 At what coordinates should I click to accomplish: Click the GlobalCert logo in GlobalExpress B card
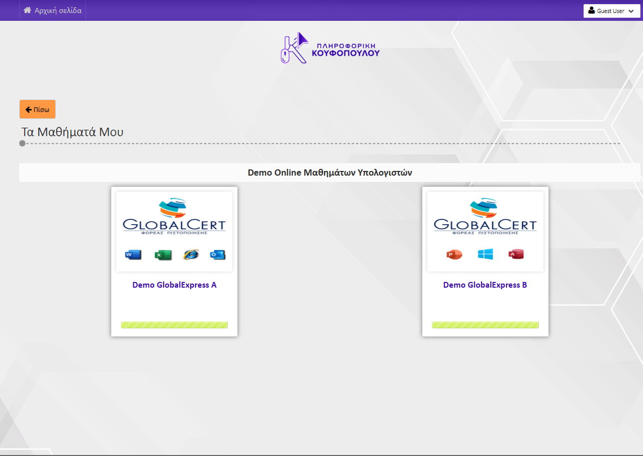[x=485, y=217]
